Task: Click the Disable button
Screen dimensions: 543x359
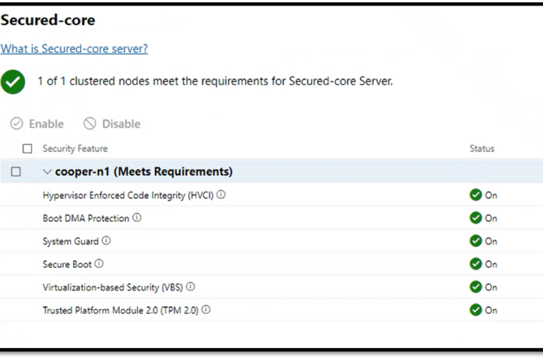Action: point(112,124)
